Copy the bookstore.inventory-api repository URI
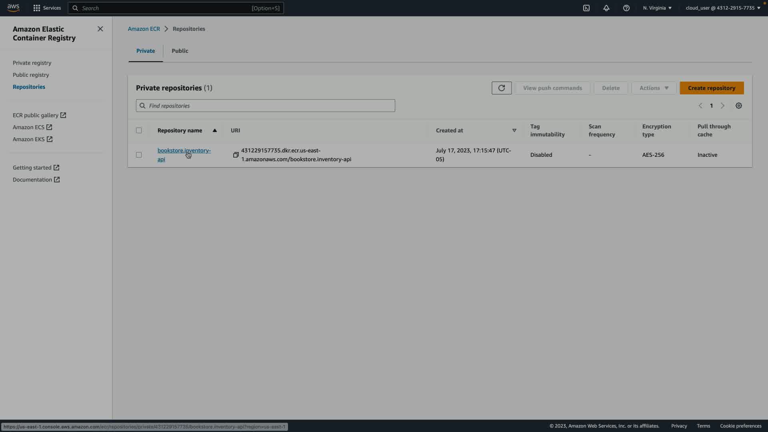Viewport: 768px width, 432px height. 236,155
